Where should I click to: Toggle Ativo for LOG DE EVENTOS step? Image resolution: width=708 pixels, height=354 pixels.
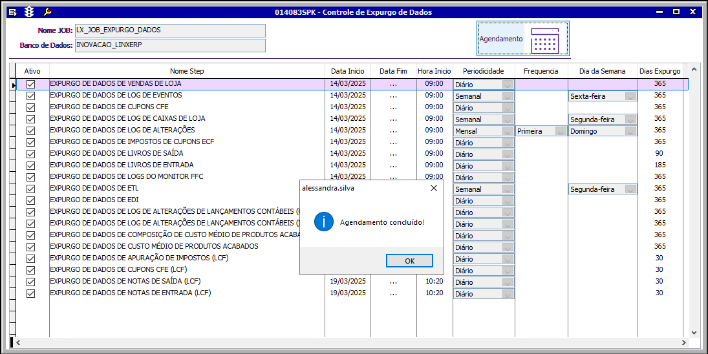[30, 96]
